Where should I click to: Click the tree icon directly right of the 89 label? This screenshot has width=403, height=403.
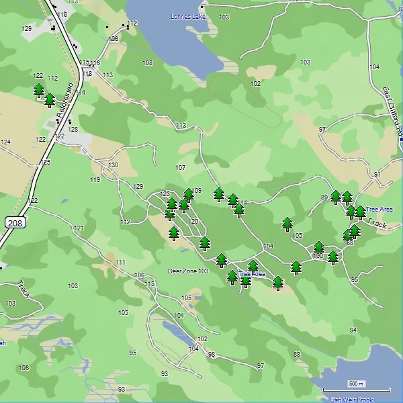336,197
